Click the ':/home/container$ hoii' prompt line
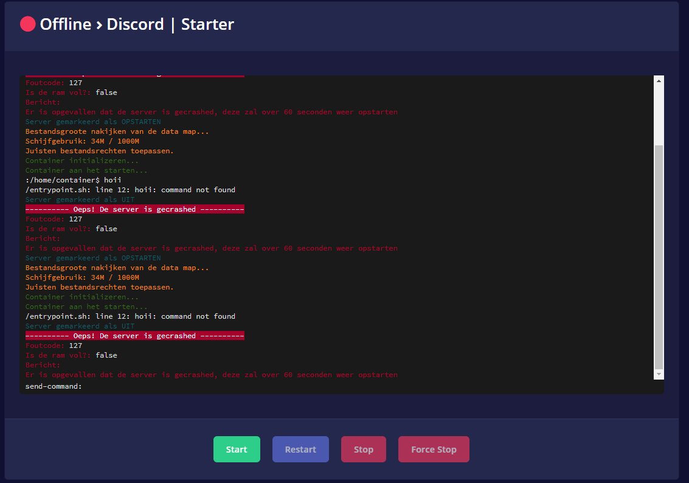This screenshot has width=689, height=483. click(74, 180)
